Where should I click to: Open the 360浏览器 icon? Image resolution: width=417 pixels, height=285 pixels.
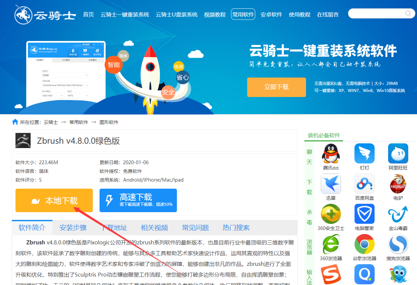[x=331, y=244]
